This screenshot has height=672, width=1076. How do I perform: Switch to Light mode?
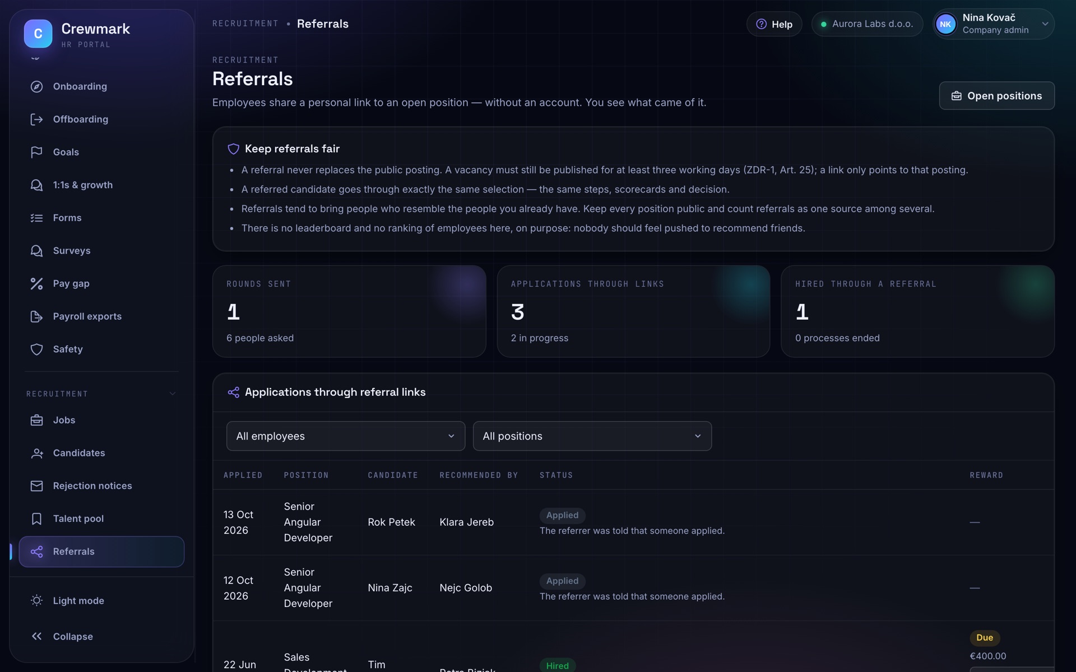click(x=101, y=600)
